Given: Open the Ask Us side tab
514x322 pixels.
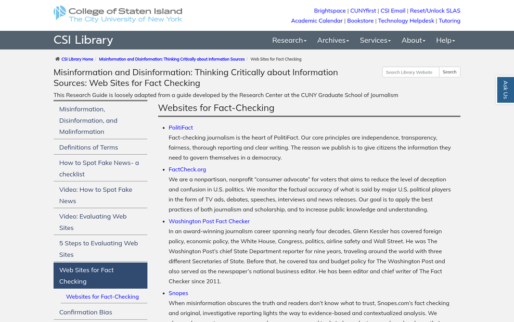Looking at the screenshot, I should (505, 90).
